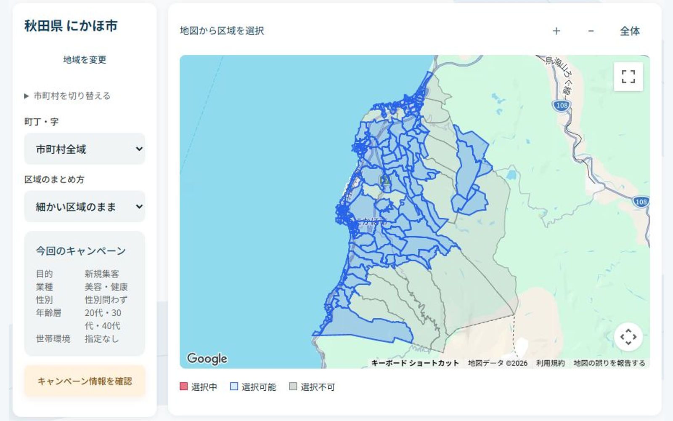Viewport: 673px width, 421px height.
Task: Show whole area with 全体 button
Action: coord(630,31)
